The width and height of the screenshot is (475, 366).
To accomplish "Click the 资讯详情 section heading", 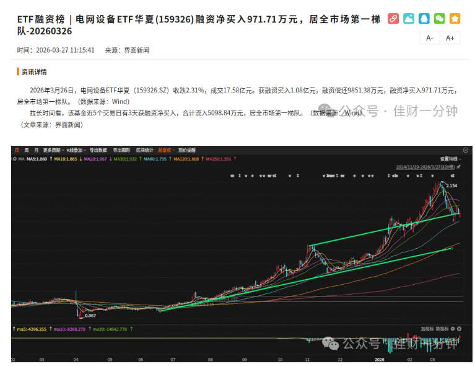I will 34,72.
